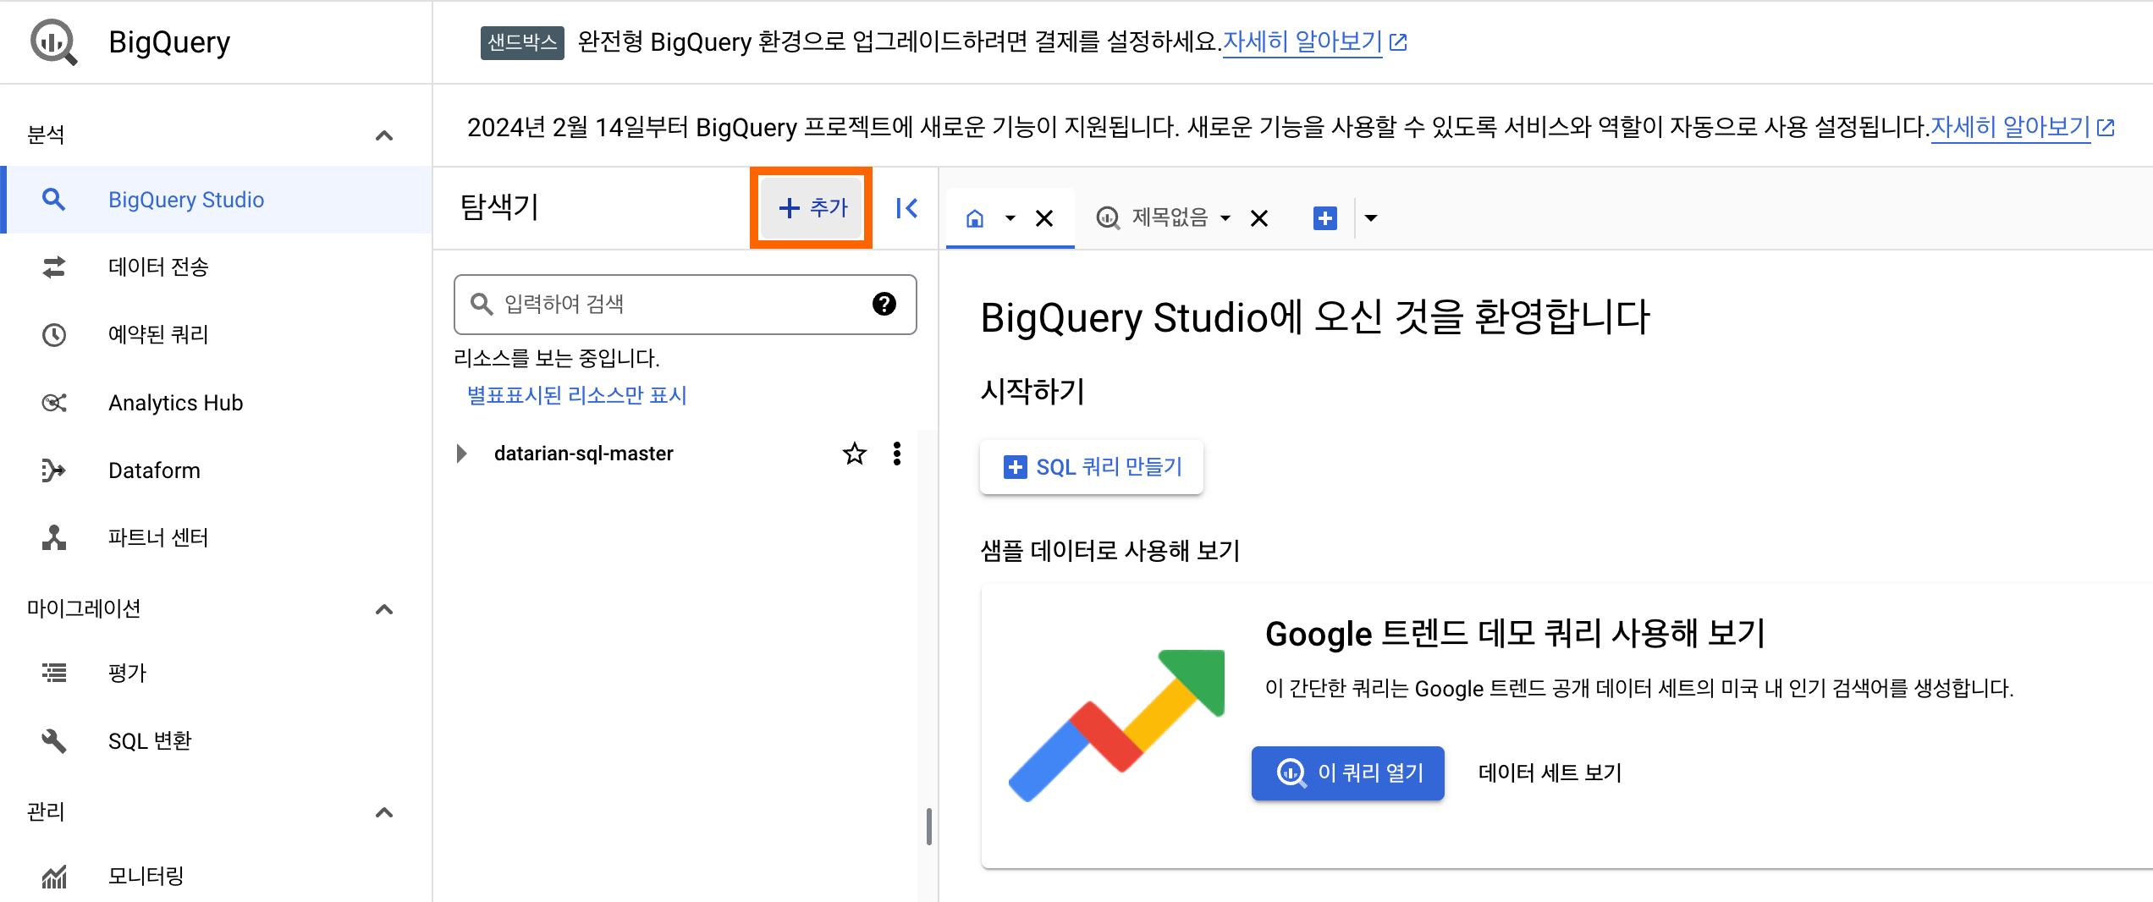The image size is (2153, 902).
Task: Collapse the 탐색기 explorer panel
Action: tap(906, 208)
